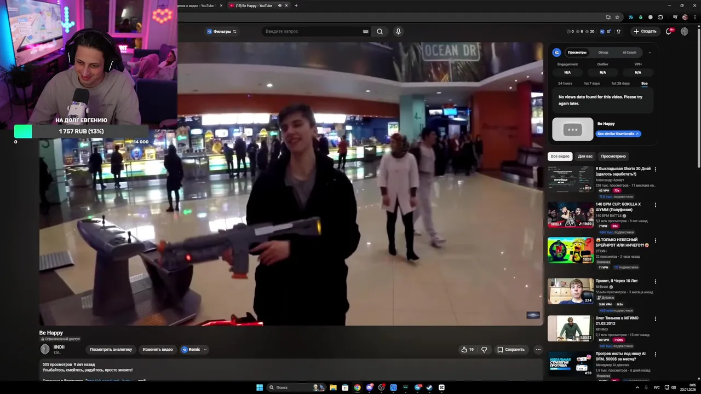Open more options for the Shorts 30 Дней video
The width and height of the screenshot is (701, 394).
656,169
